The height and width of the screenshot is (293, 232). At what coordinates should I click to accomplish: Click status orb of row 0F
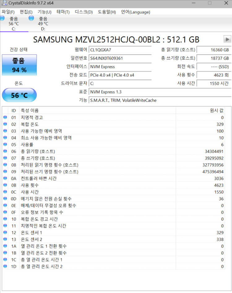[5, 212]
